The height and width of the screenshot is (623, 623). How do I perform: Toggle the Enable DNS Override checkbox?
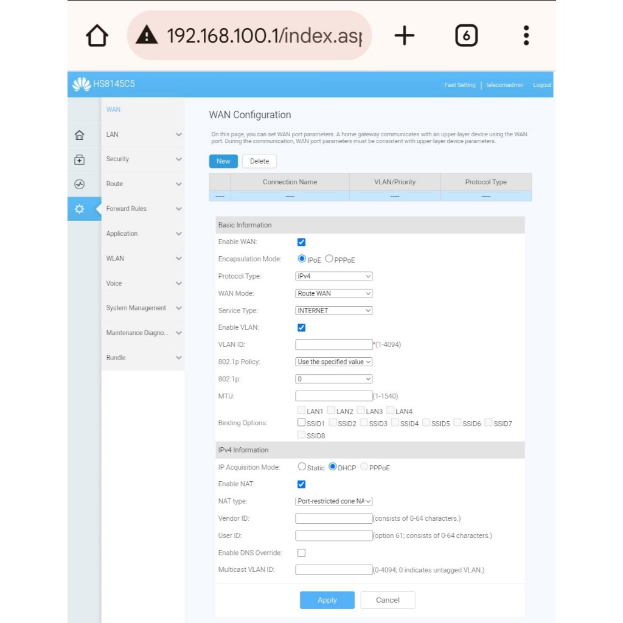(x=301, y=553)
